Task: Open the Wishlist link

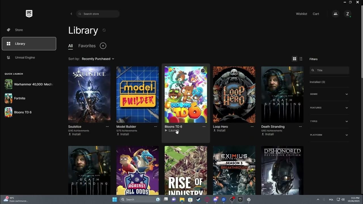Action: pos(301,14)
